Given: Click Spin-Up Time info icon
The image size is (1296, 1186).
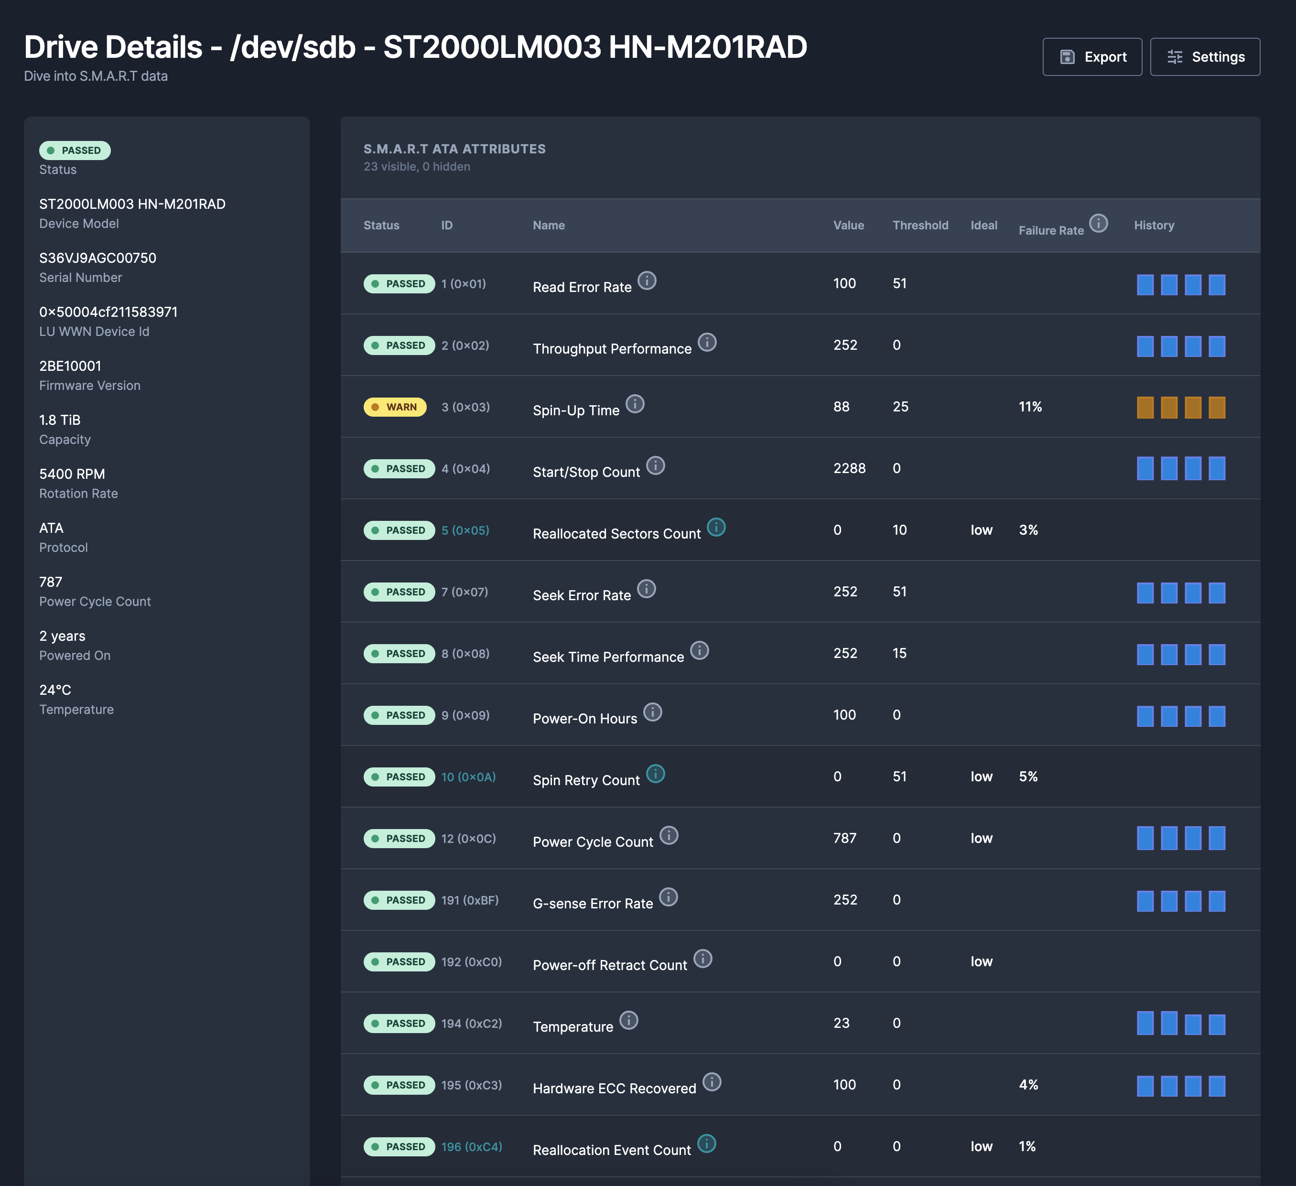Looking at the screenshot, I should [635, 404].
